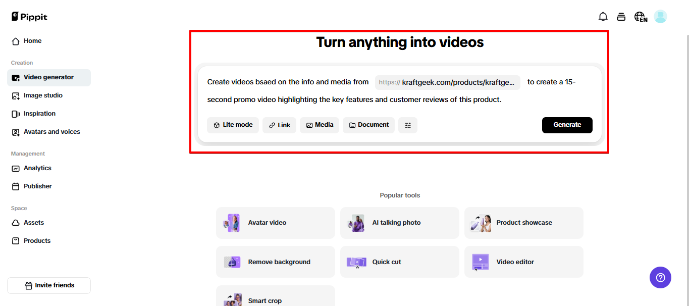Open the Publisher tool
Viewport: 689px width, 306px height.
37,186
